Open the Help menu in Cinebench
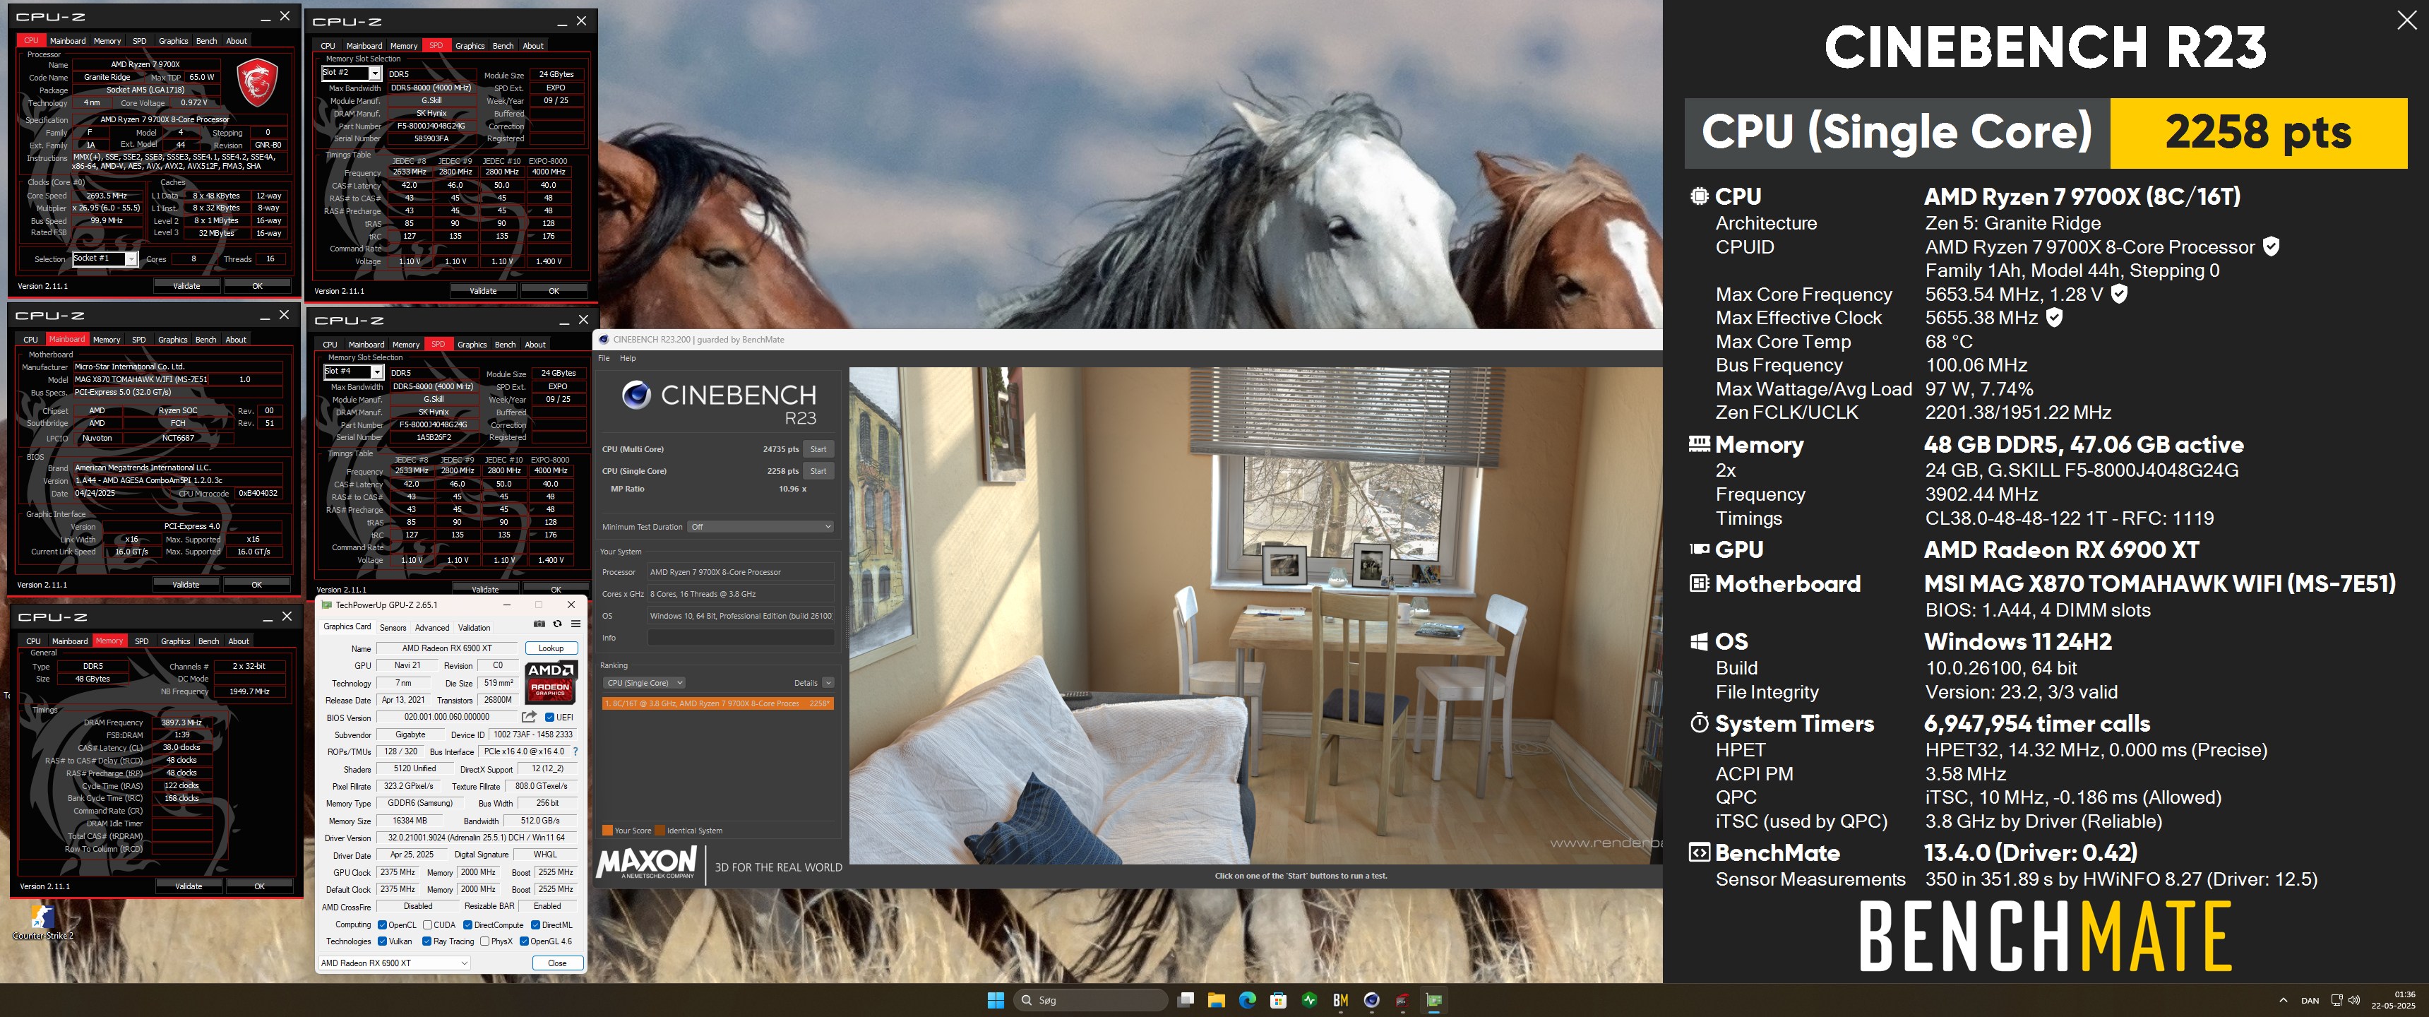Screen dimensions: 2429x1017 pos(628,359)
